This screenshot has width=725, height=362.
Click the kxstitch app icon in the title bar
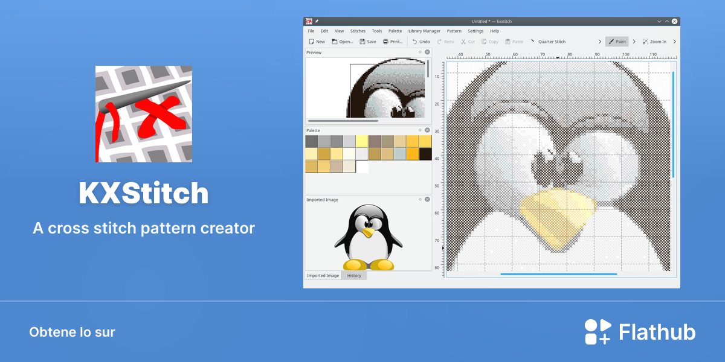[x=309, y=21]
